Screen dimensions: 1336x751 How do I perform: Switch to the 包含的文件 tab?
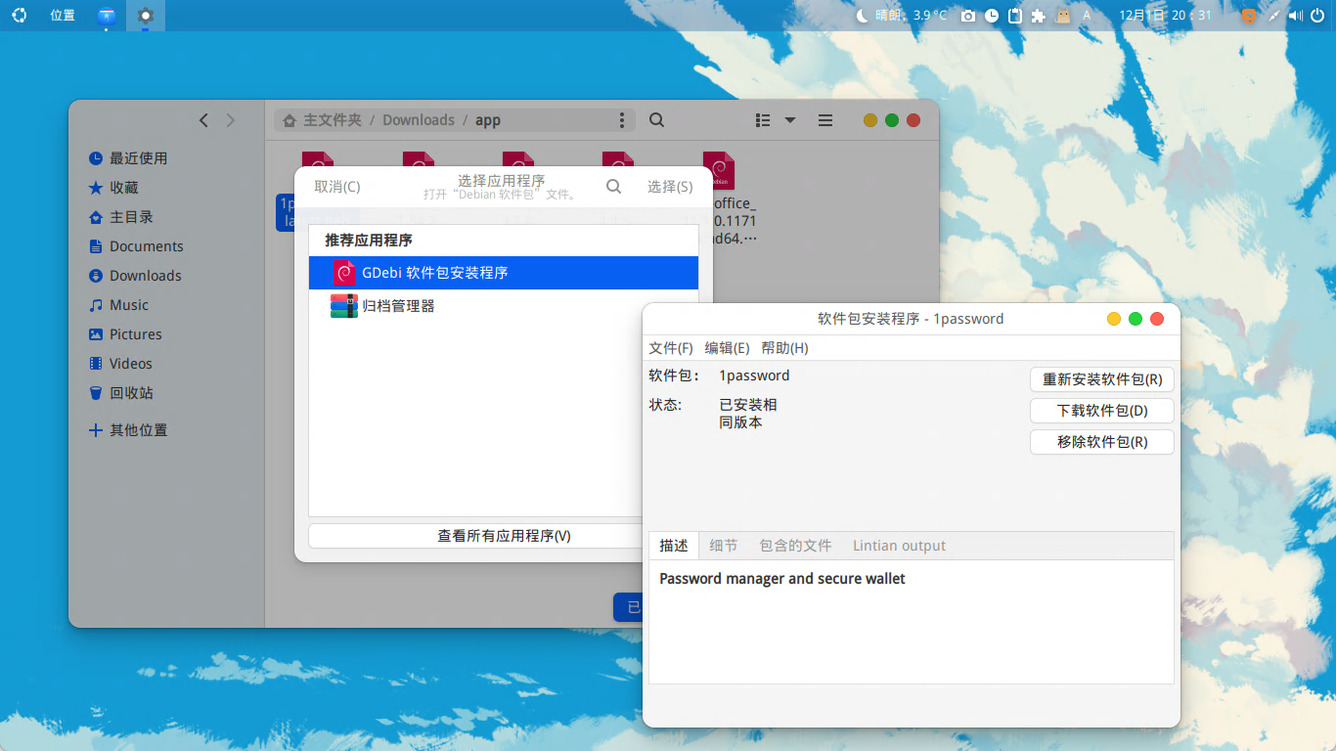pyautogui.click(x=794, y=545)
